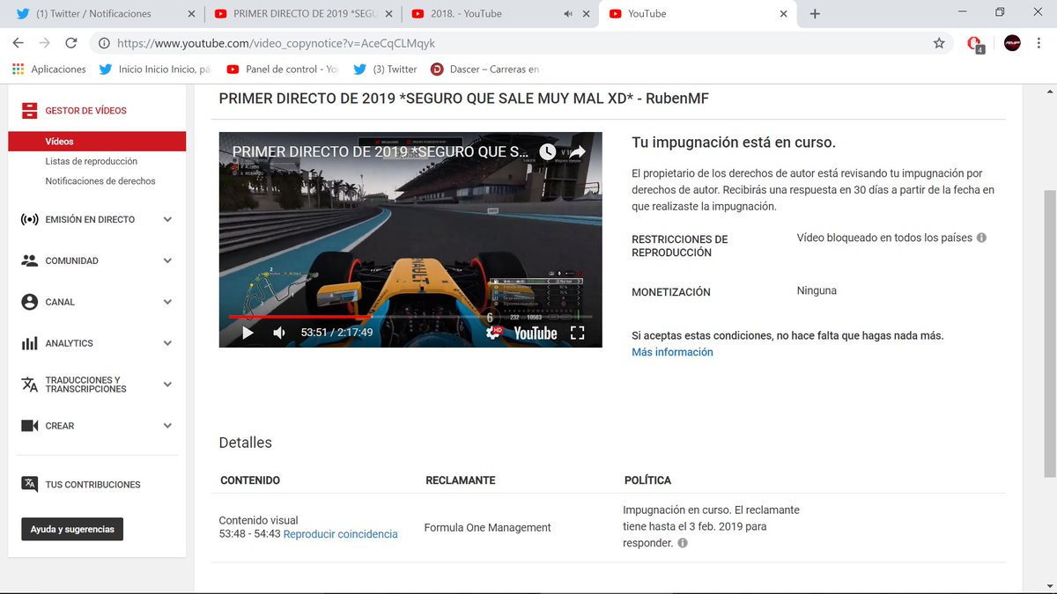Viewport: 1057px width, 594px height.
Task: Click the Formula One Management claimant text
Action: coord(487,528)
